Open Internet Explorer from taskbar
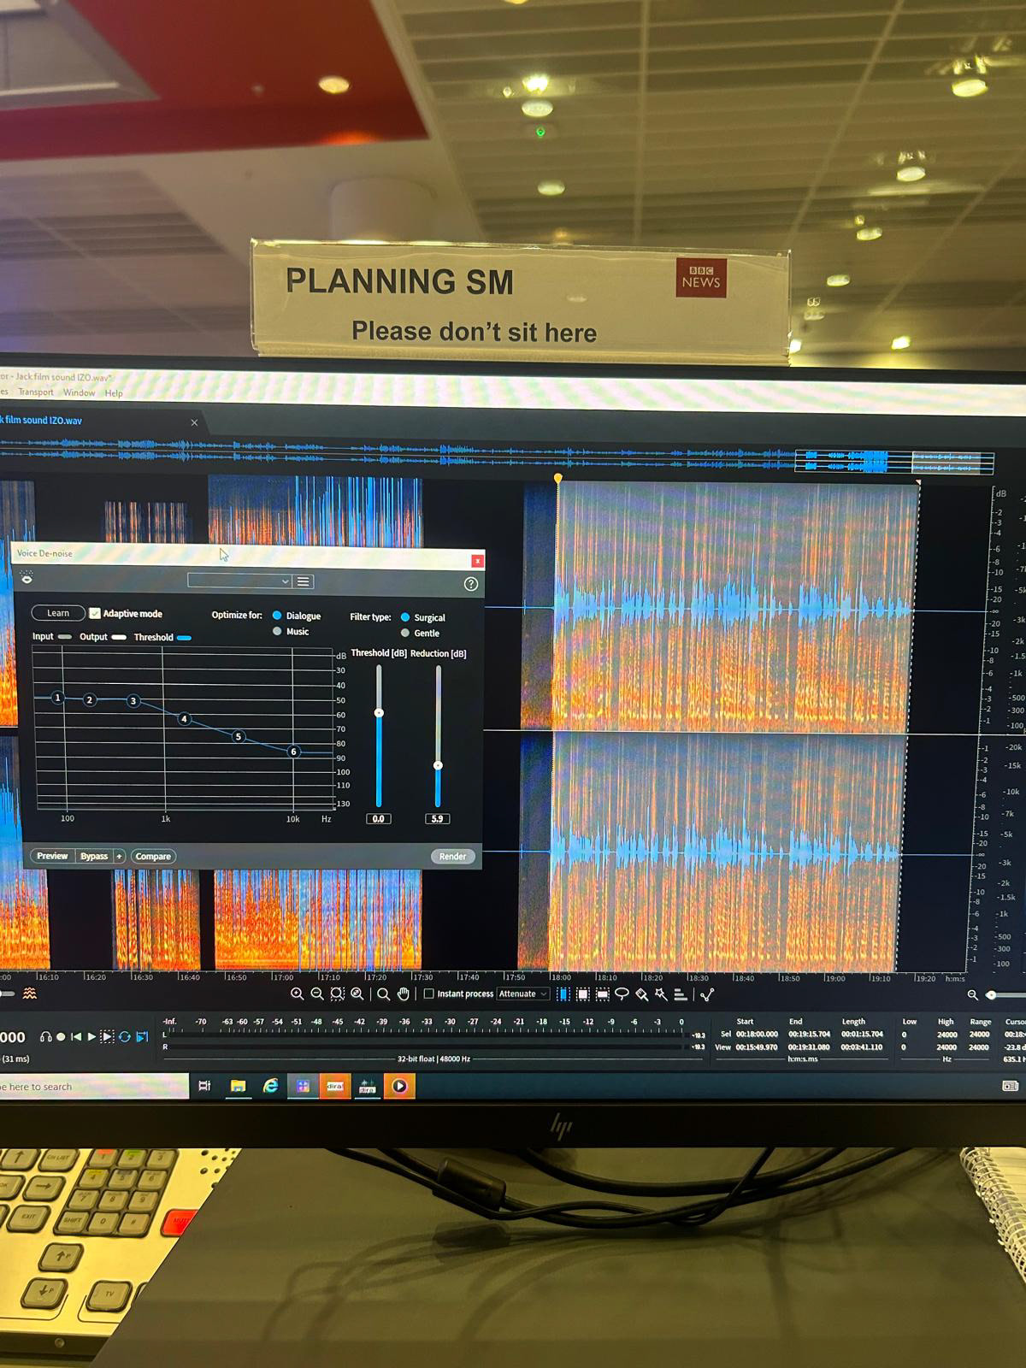 (x=270, y=1086)
